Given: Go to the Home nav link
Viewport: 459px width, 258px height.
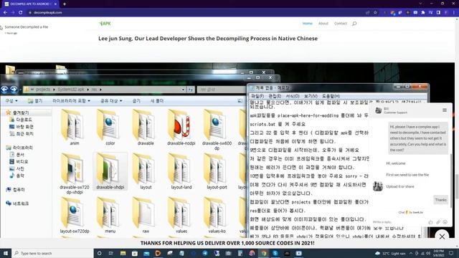Looking at the screenshot, I should click(308, 24).
